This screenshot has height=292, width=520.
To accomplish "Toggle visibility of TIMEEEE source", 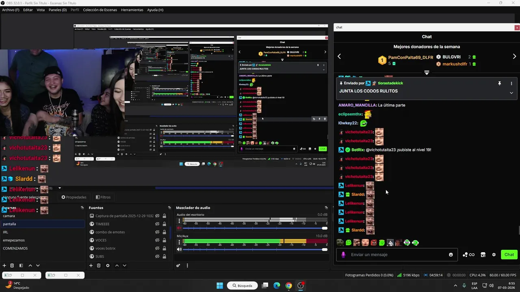I will point(157,224).
